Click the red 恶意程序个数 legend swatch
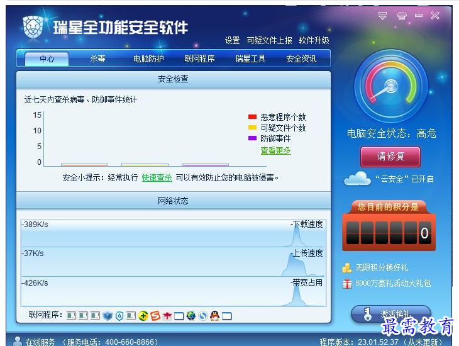459x346 pixels. [x=252, y=116]
